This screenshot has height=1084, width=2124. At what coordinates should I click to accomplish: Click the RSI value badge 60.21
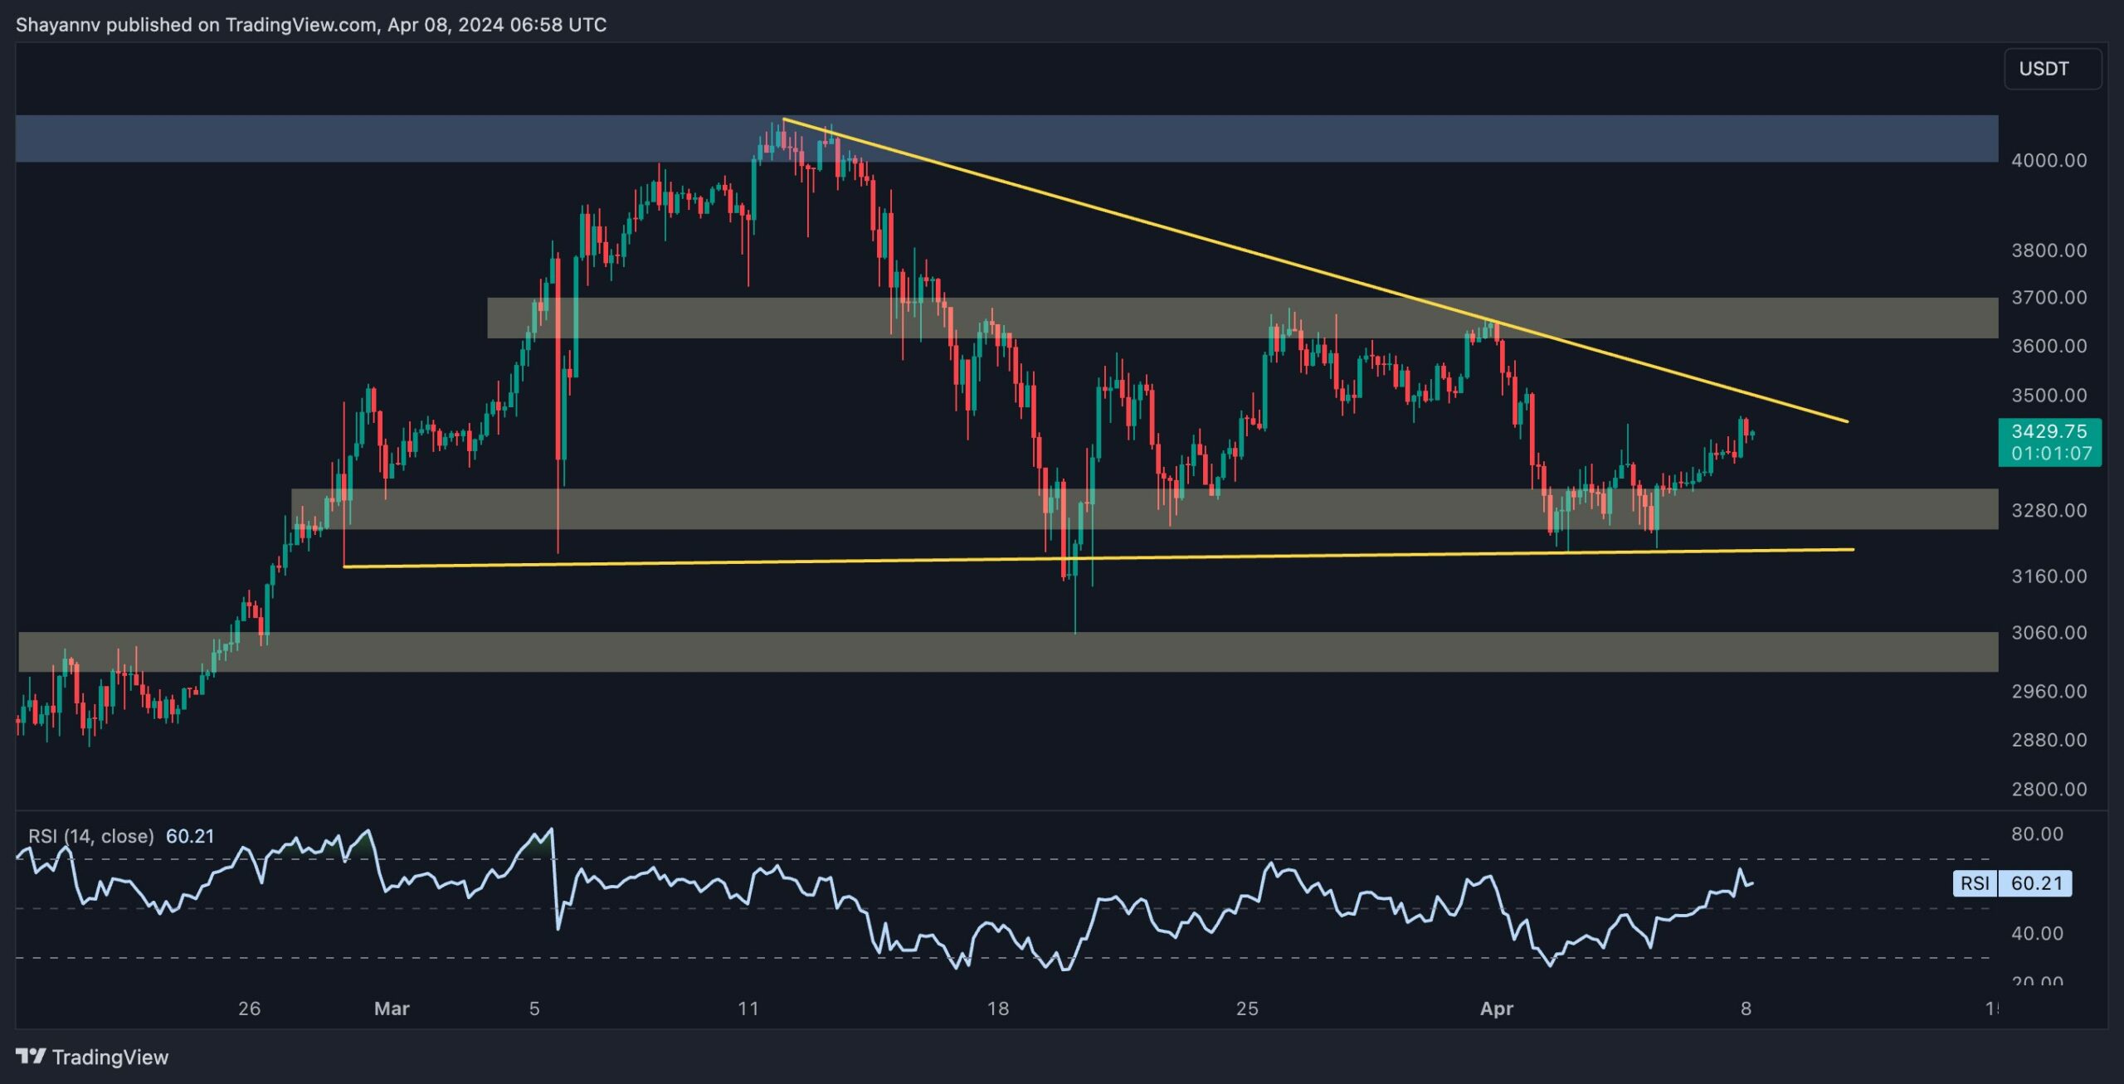pyautogui.click(x=2036, y=883)
